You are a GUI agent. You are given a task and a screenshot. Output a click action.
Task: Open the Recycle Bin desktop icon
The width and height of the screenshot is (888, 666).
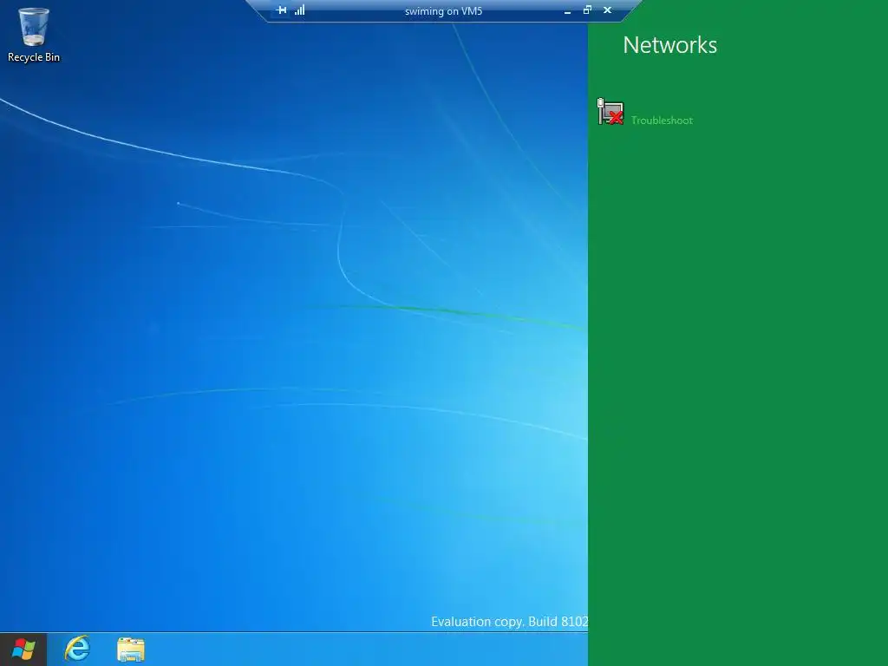coord(34,35)
